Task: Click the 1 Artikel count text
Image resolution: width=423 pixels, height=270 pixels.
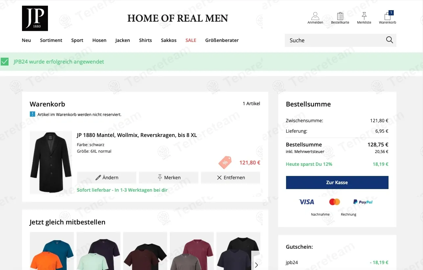Action: coord(251,104)
